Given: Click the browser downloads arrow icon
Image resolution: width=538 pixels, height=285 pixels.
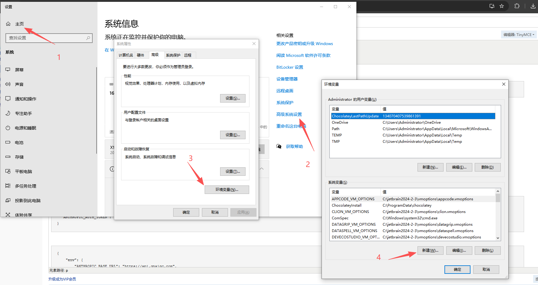Looking at the screenshot, I should 533,6.
